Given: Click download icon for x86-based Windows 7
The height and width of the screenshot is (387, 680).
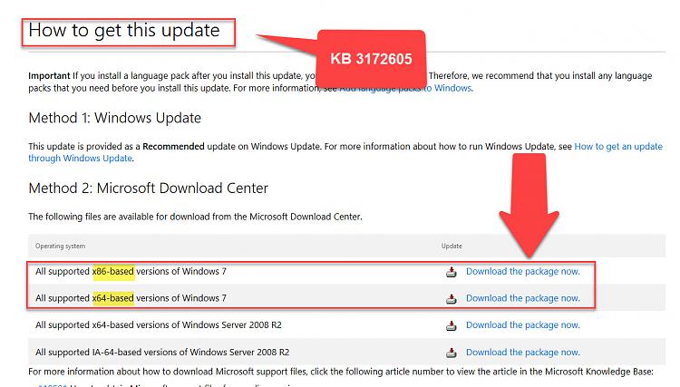Looking at the screenshot, I should pyautogui.click(x=451, y=272).
